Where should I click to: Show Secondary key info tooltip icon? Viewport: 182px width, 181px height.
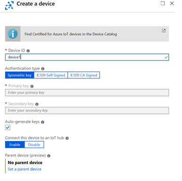(x=37, y=104)
